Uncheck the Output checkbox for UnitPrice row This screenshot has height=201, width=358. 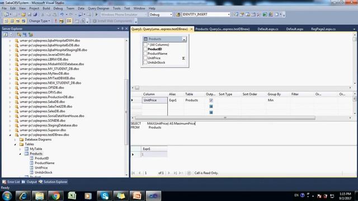click(211, 100)
